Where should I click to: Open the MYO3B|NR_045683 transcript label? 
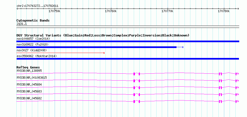pyautogui.click(x=29, y=91)
